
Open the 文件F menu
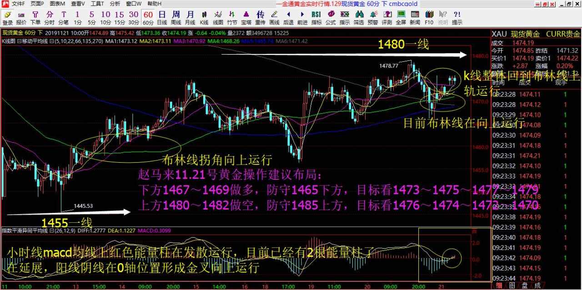pos(19,4)
